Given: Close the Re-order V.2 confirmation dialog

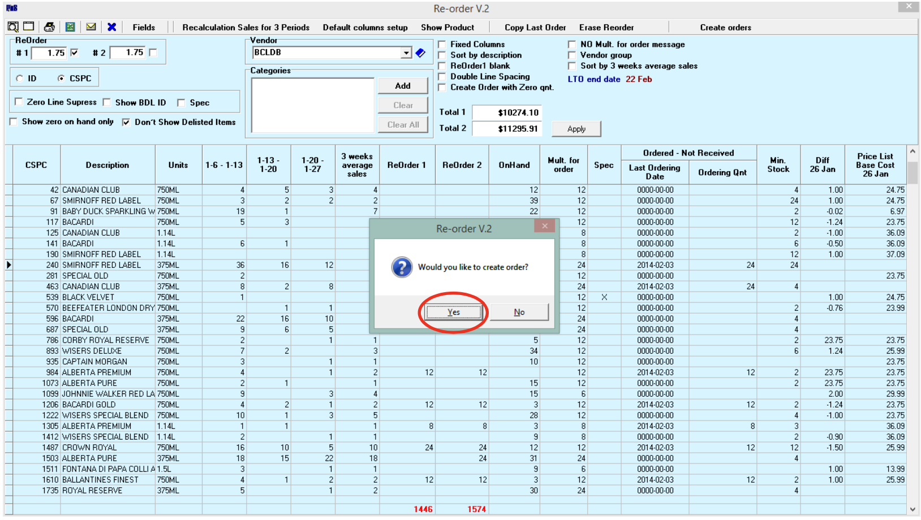Looking at the screenshot, I should (545, 226).
